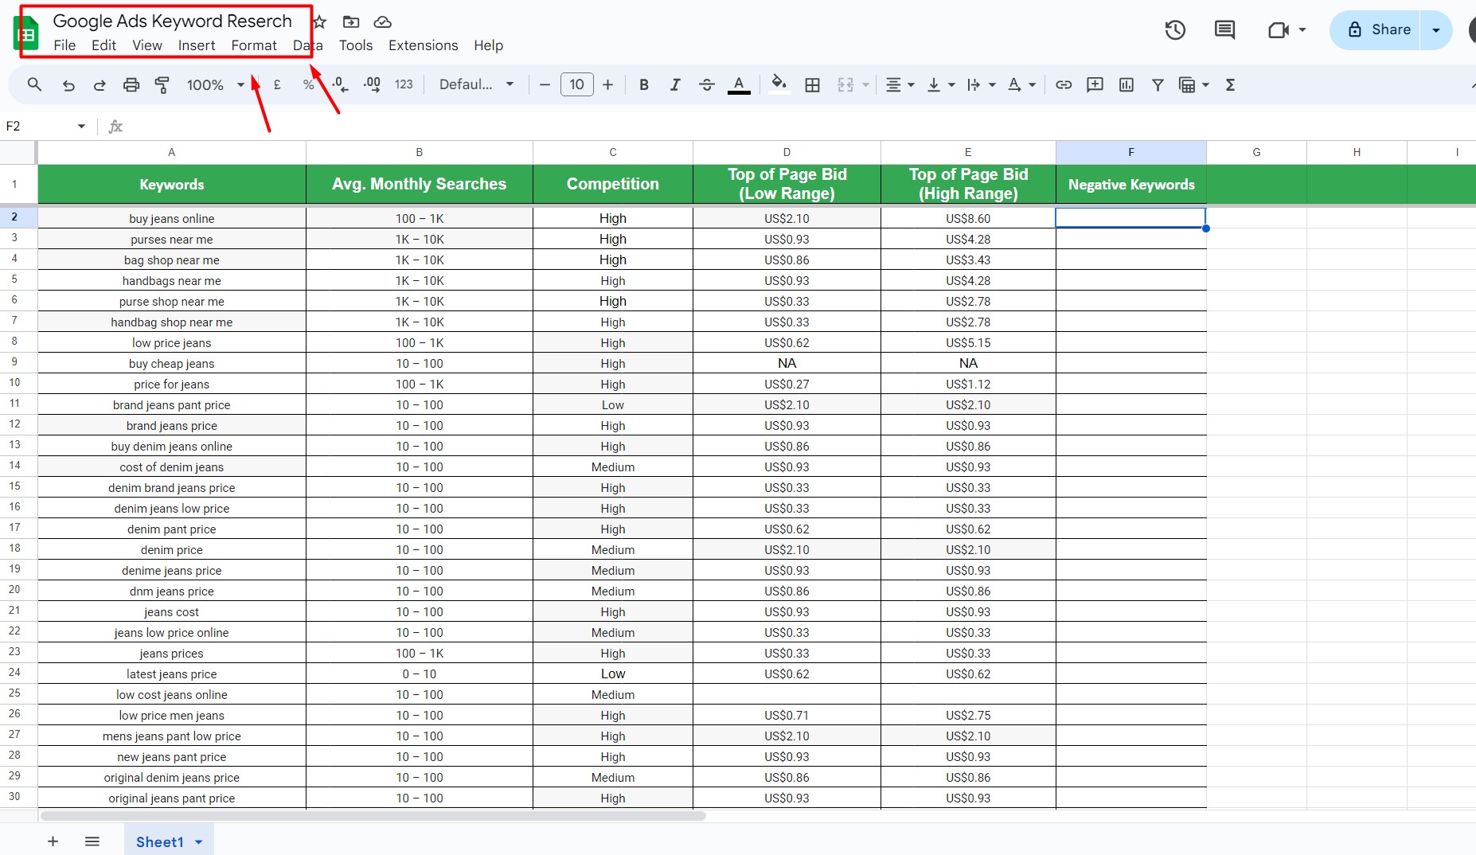
Task: Open vertical align dropdown
Action: [x=941, y=84]
